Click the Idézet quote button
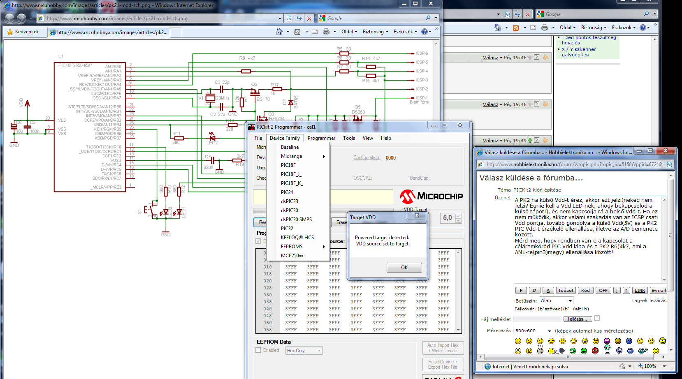The image size is (682, 379). click(566, 291)
